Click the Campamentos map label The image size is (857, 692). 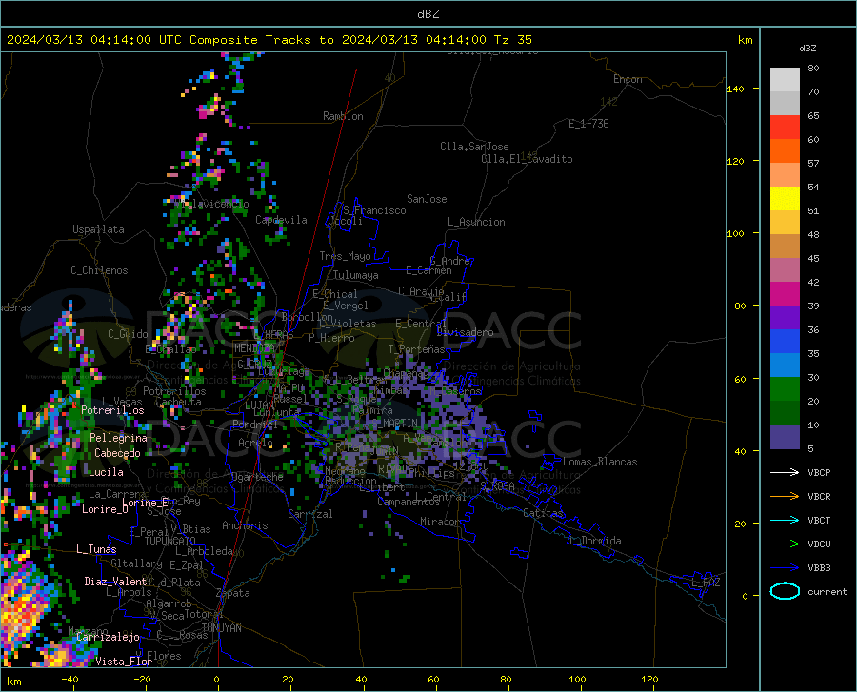click(409, 502)
